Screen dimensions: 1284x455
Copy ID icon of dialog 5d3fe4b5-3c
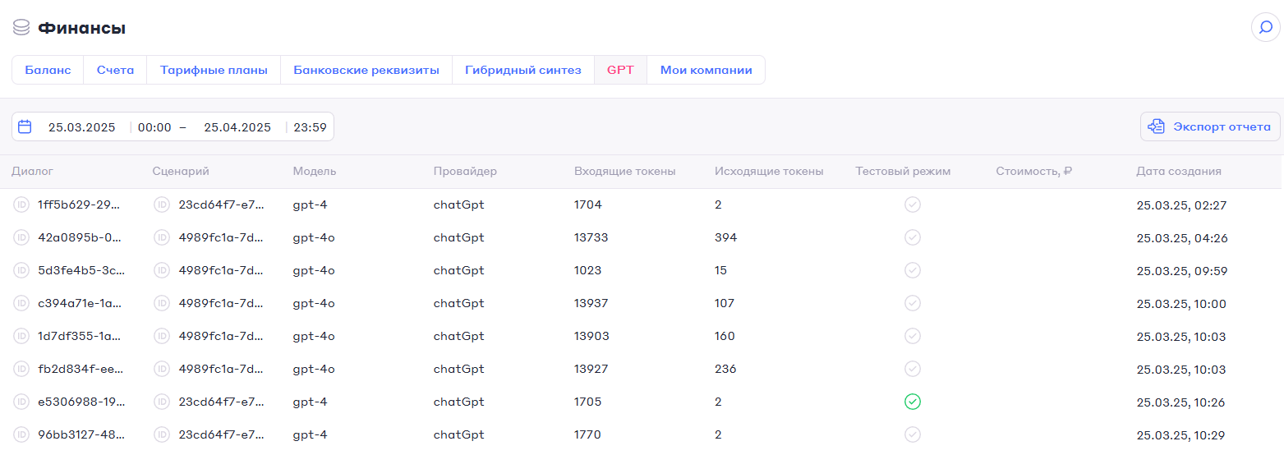tap(21, 270)
